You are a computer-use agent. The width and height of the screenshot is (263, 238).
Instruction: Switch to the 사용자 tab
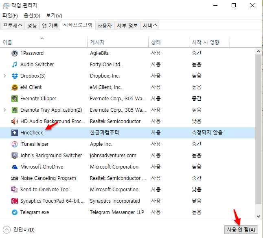(105, 26)
